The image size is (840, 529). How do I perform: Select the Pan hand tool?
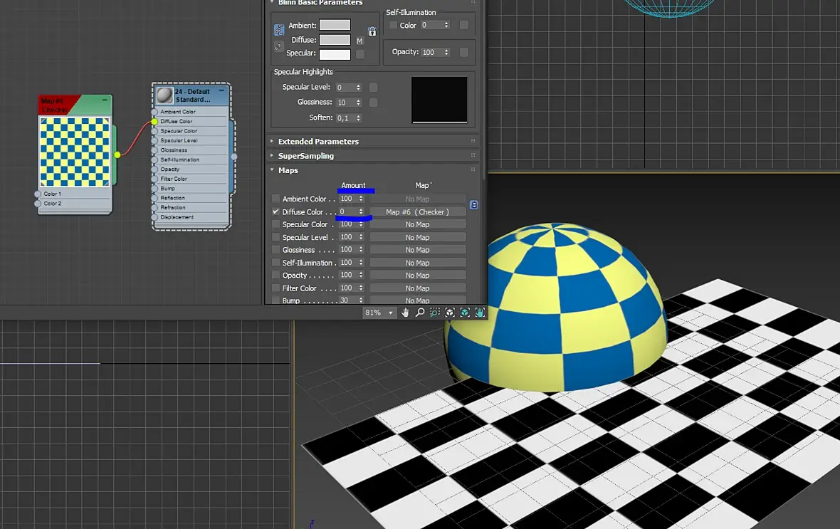tap(406, 313)
